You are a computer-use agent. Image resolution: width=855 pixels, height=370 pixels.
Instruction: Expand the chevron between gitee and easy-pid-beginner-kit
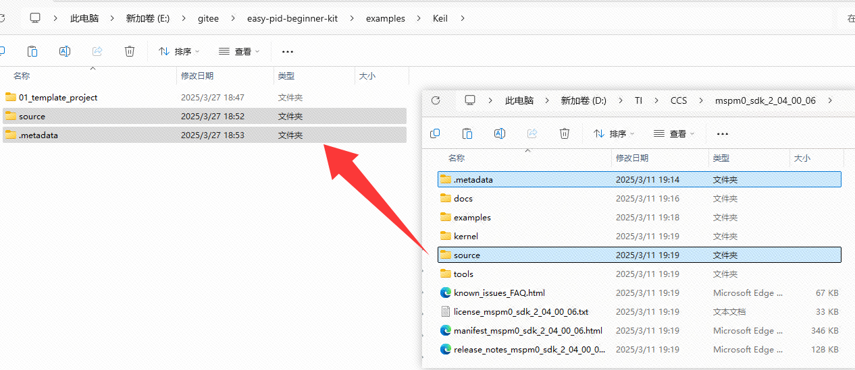point(234,18)
